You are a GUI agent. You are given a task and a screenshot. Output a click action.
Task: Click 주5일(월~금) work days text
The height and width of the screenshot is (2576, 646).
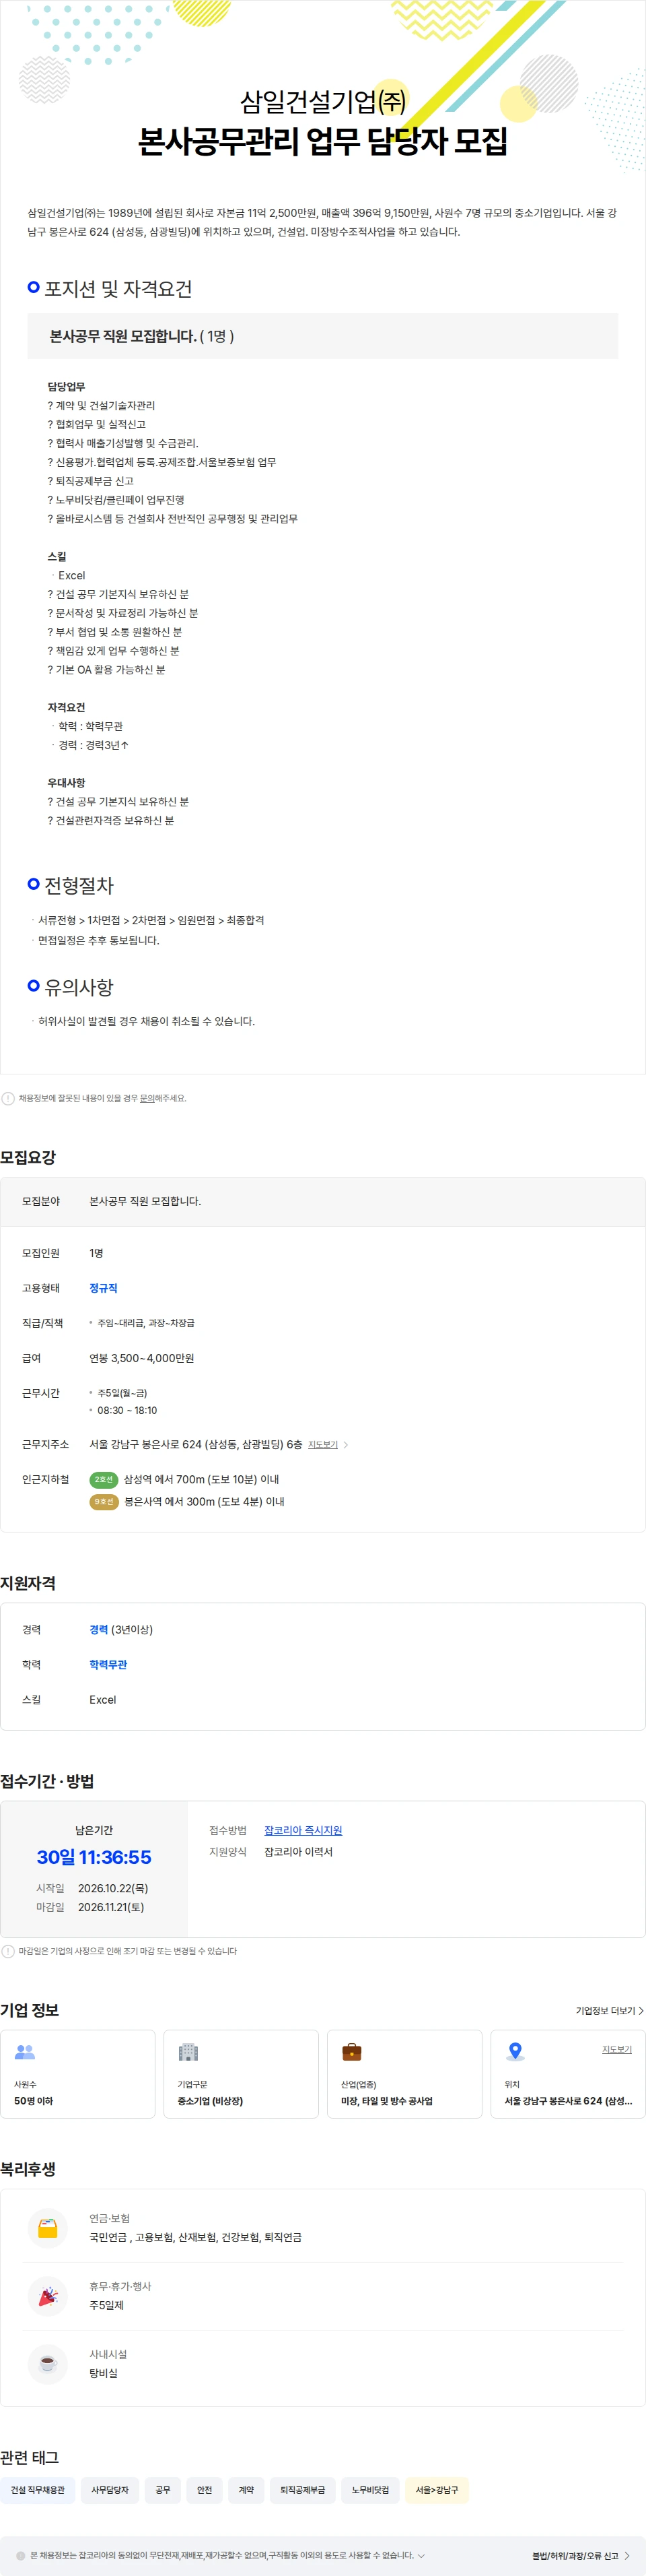[x=122, y=1393]
